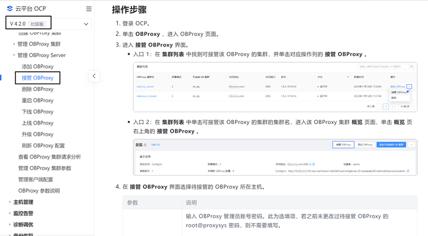Enlarge the 概览 page screenshot image
This screenshot has width=428, height=236.
pyautogui.click(x=275, y=157)
